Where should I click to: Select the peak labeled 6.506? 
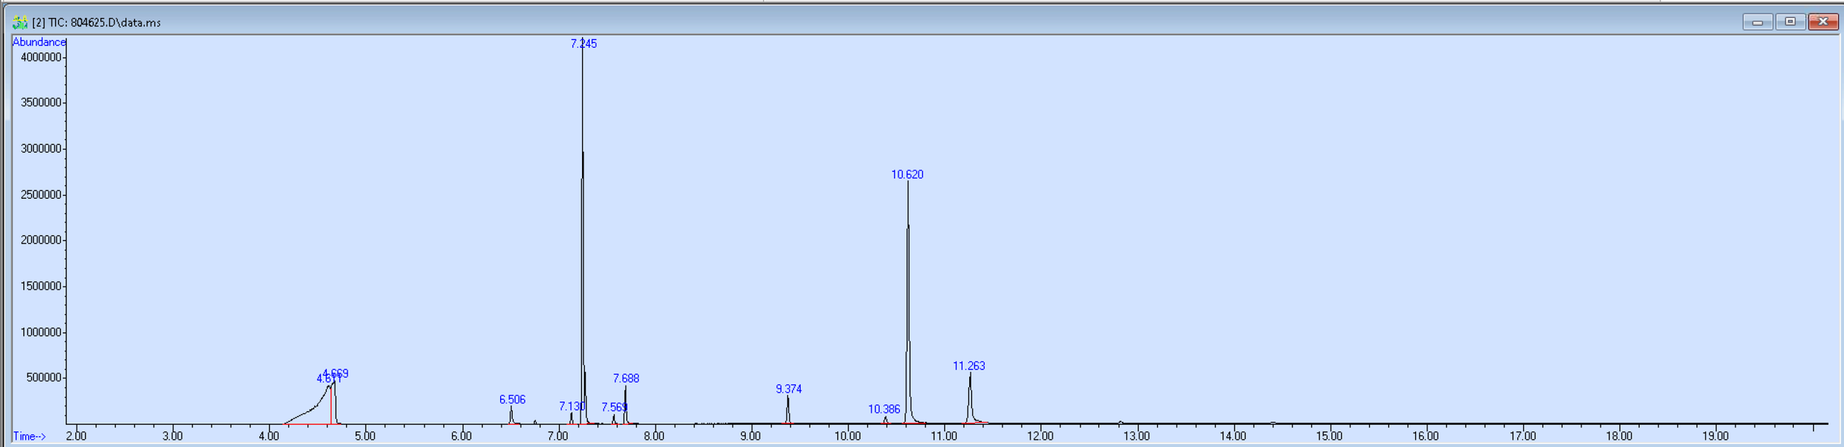(x=513, y=400)
